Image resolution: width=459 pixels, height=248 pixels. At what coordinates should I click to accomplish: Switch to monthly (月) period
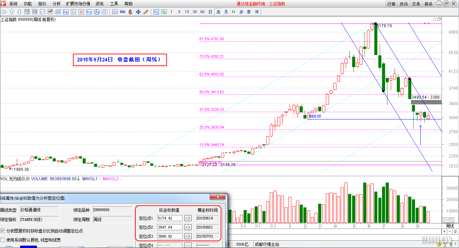(x=226, y=12)
